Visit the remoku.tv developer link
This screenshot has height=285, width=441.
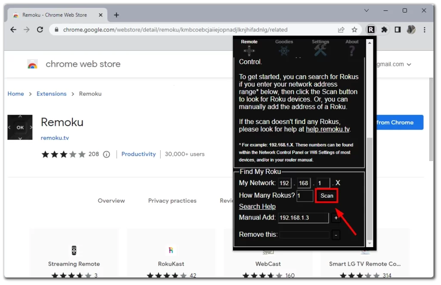click(55, 138)
